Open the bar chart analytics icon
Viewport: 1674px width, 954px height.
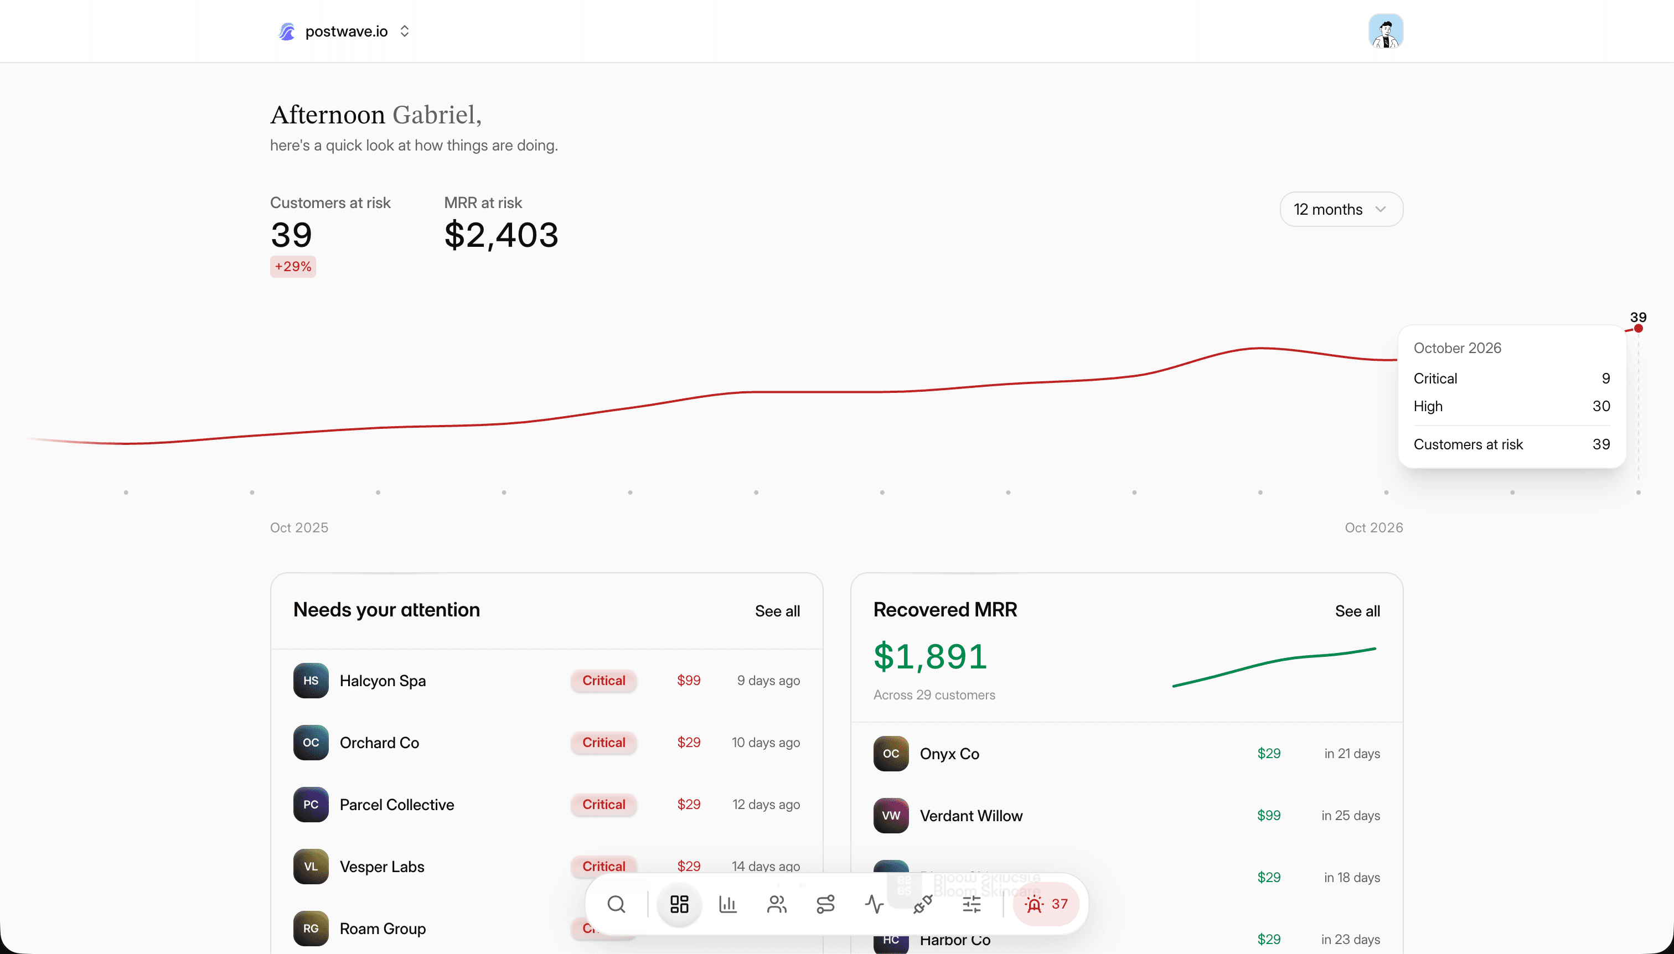[x=727, y=904]
